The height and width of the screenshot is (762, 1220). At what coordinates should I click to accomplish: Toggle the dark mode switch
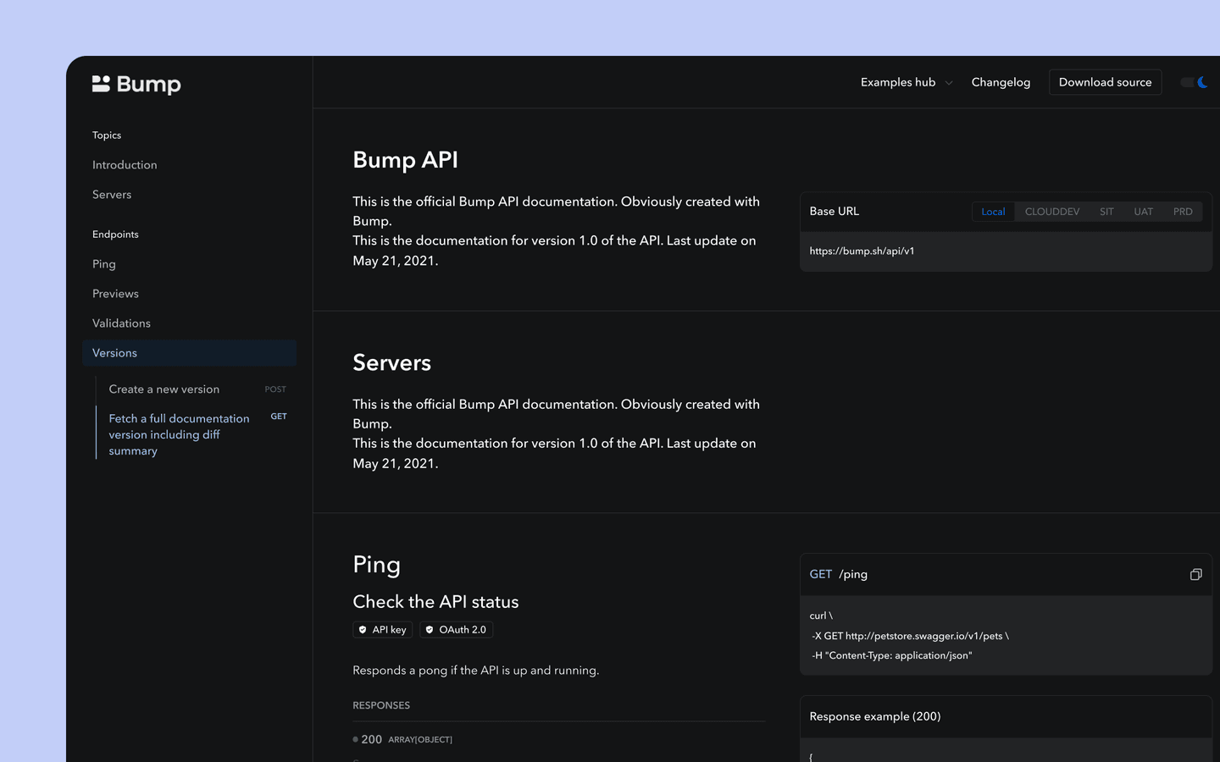tap(1194, 82)
